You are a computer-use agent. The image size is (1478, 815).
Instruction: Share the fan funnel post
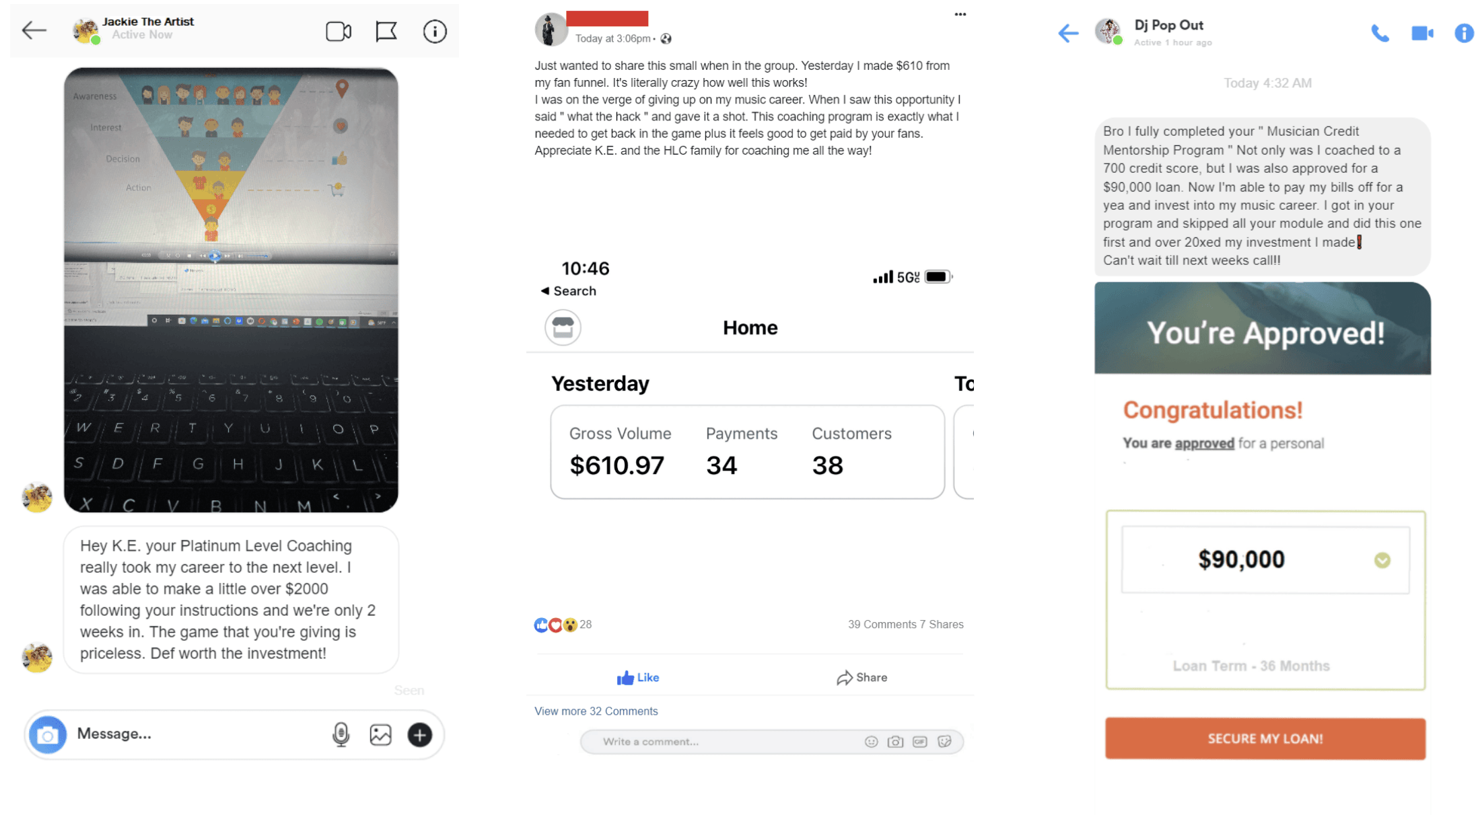862,677
